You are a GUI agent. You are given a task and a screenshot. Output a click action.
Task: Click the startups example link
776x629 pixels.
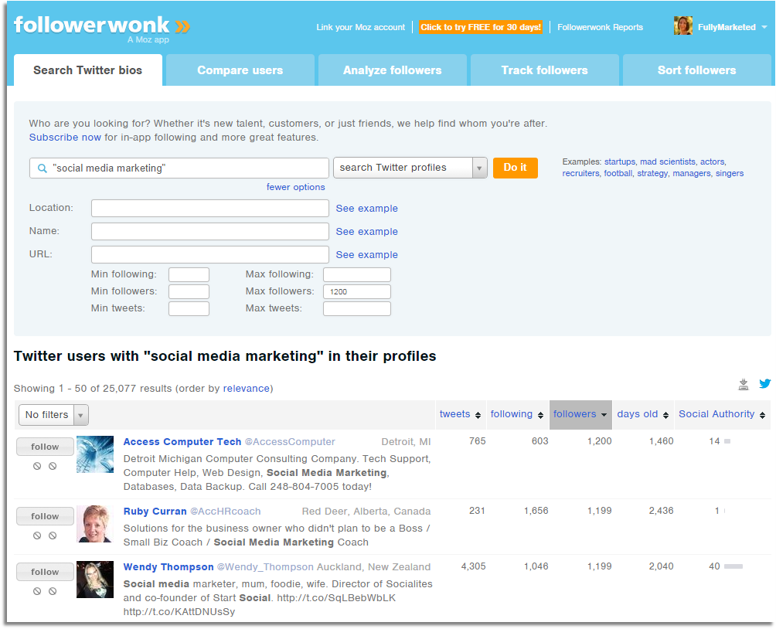[620, 161]
